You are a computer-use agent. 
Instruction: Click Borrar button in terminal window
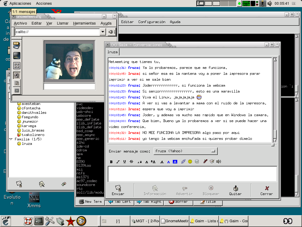coord(178,202)
